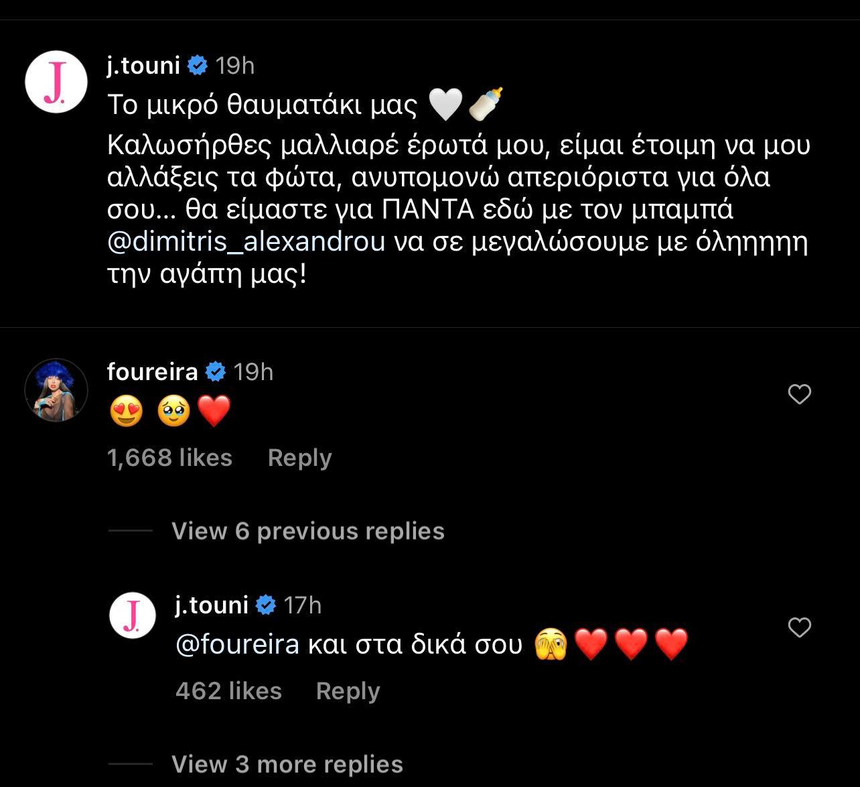Reply to j.touni's 17h comment
Viewport: 860px width, 787px height.
[x=348, y=691]
